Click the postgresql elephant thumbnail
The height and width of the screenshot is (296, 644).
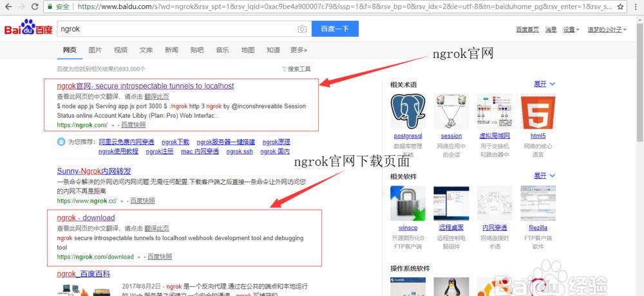[408, 112]
